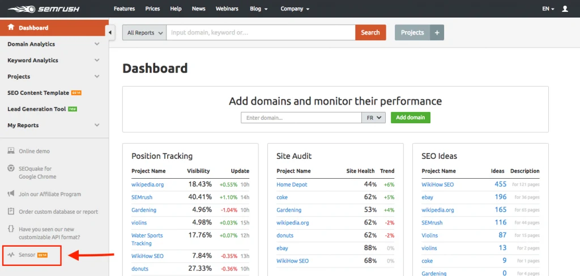Open ebay project in SEO Ideas
This screenshot has height=276, width=580.
click(x=427, y=197)
